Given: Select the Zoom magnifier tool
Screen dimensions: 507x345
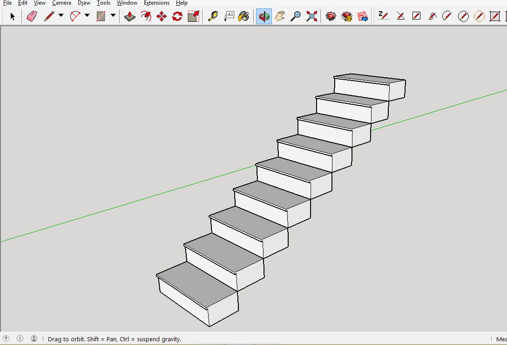Looking at the screenshot, I should (296, 16).
